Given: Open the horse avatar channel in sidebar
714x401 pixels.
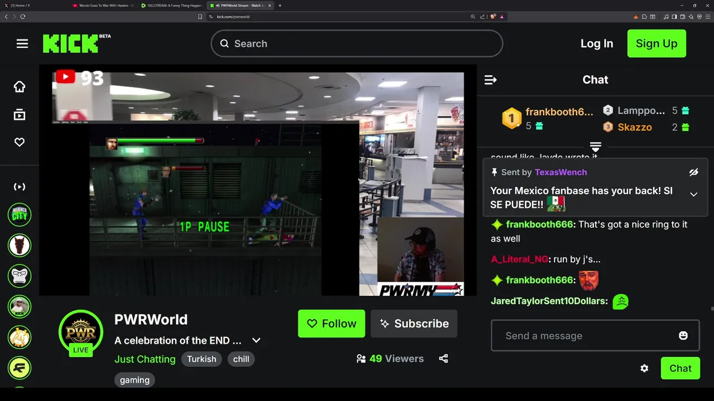Looking at the screenshot, I should pyautogui.click(x=20, y=245).
